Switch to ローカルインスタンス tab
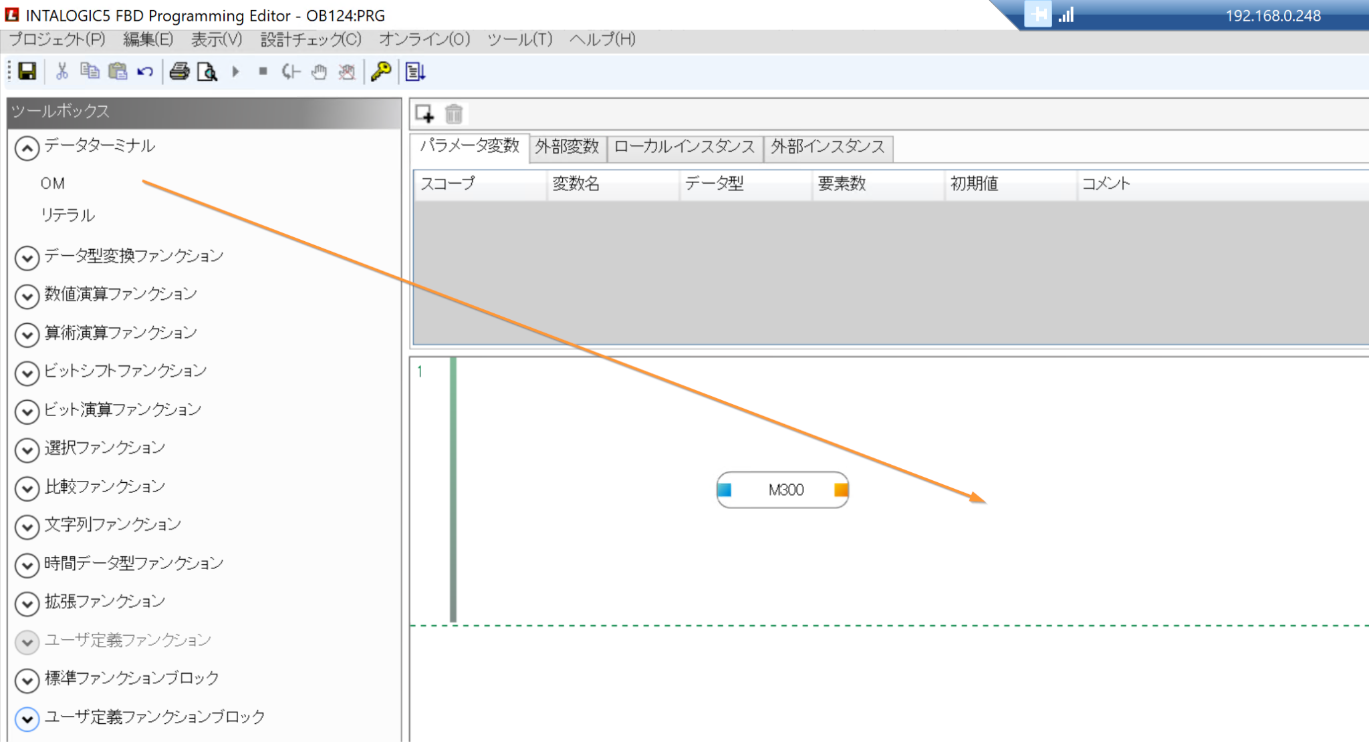The height and width of the screenshot is (742, 1369). coord(684,147)
